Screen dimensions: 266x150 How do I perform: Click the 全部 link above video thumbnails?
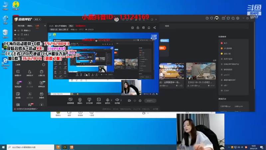coord(214,61)
